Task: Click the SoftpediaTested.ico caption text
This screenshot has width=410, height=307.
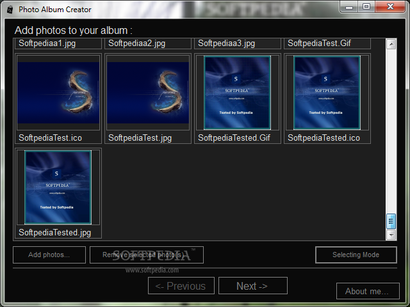Action: (324, 138)
